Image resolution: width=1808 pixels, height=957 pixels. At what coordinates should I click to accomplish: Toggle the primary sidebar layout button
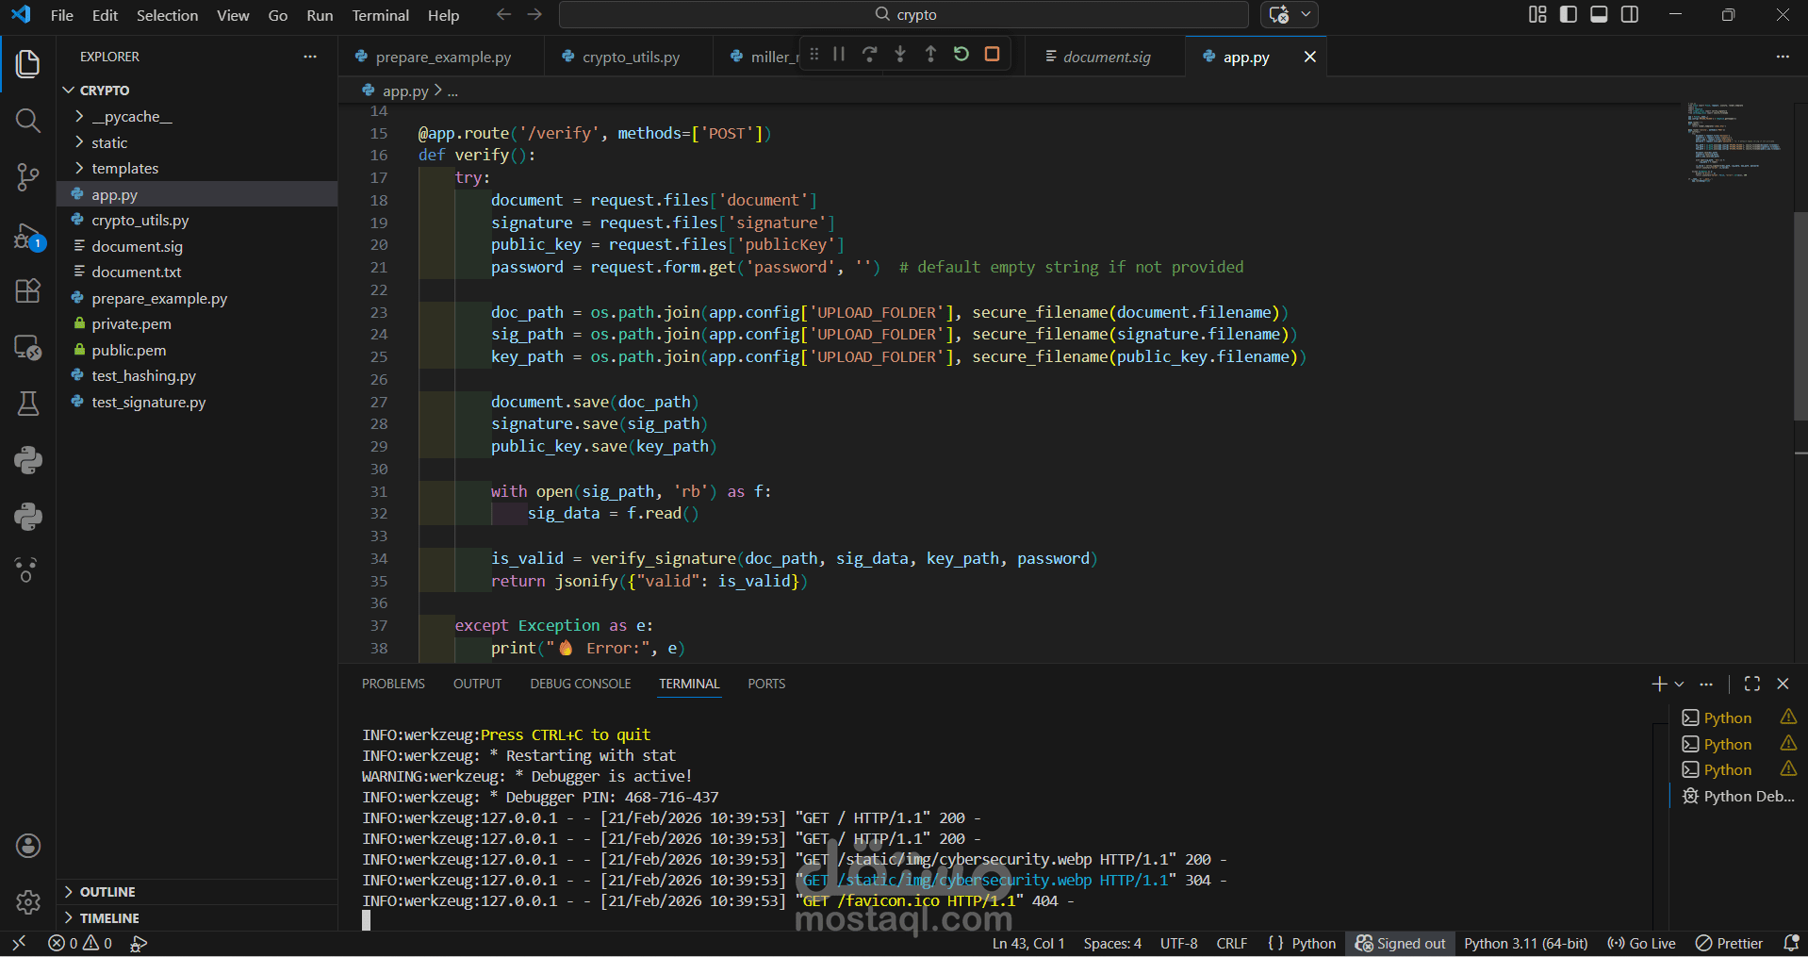(1569, 14)
